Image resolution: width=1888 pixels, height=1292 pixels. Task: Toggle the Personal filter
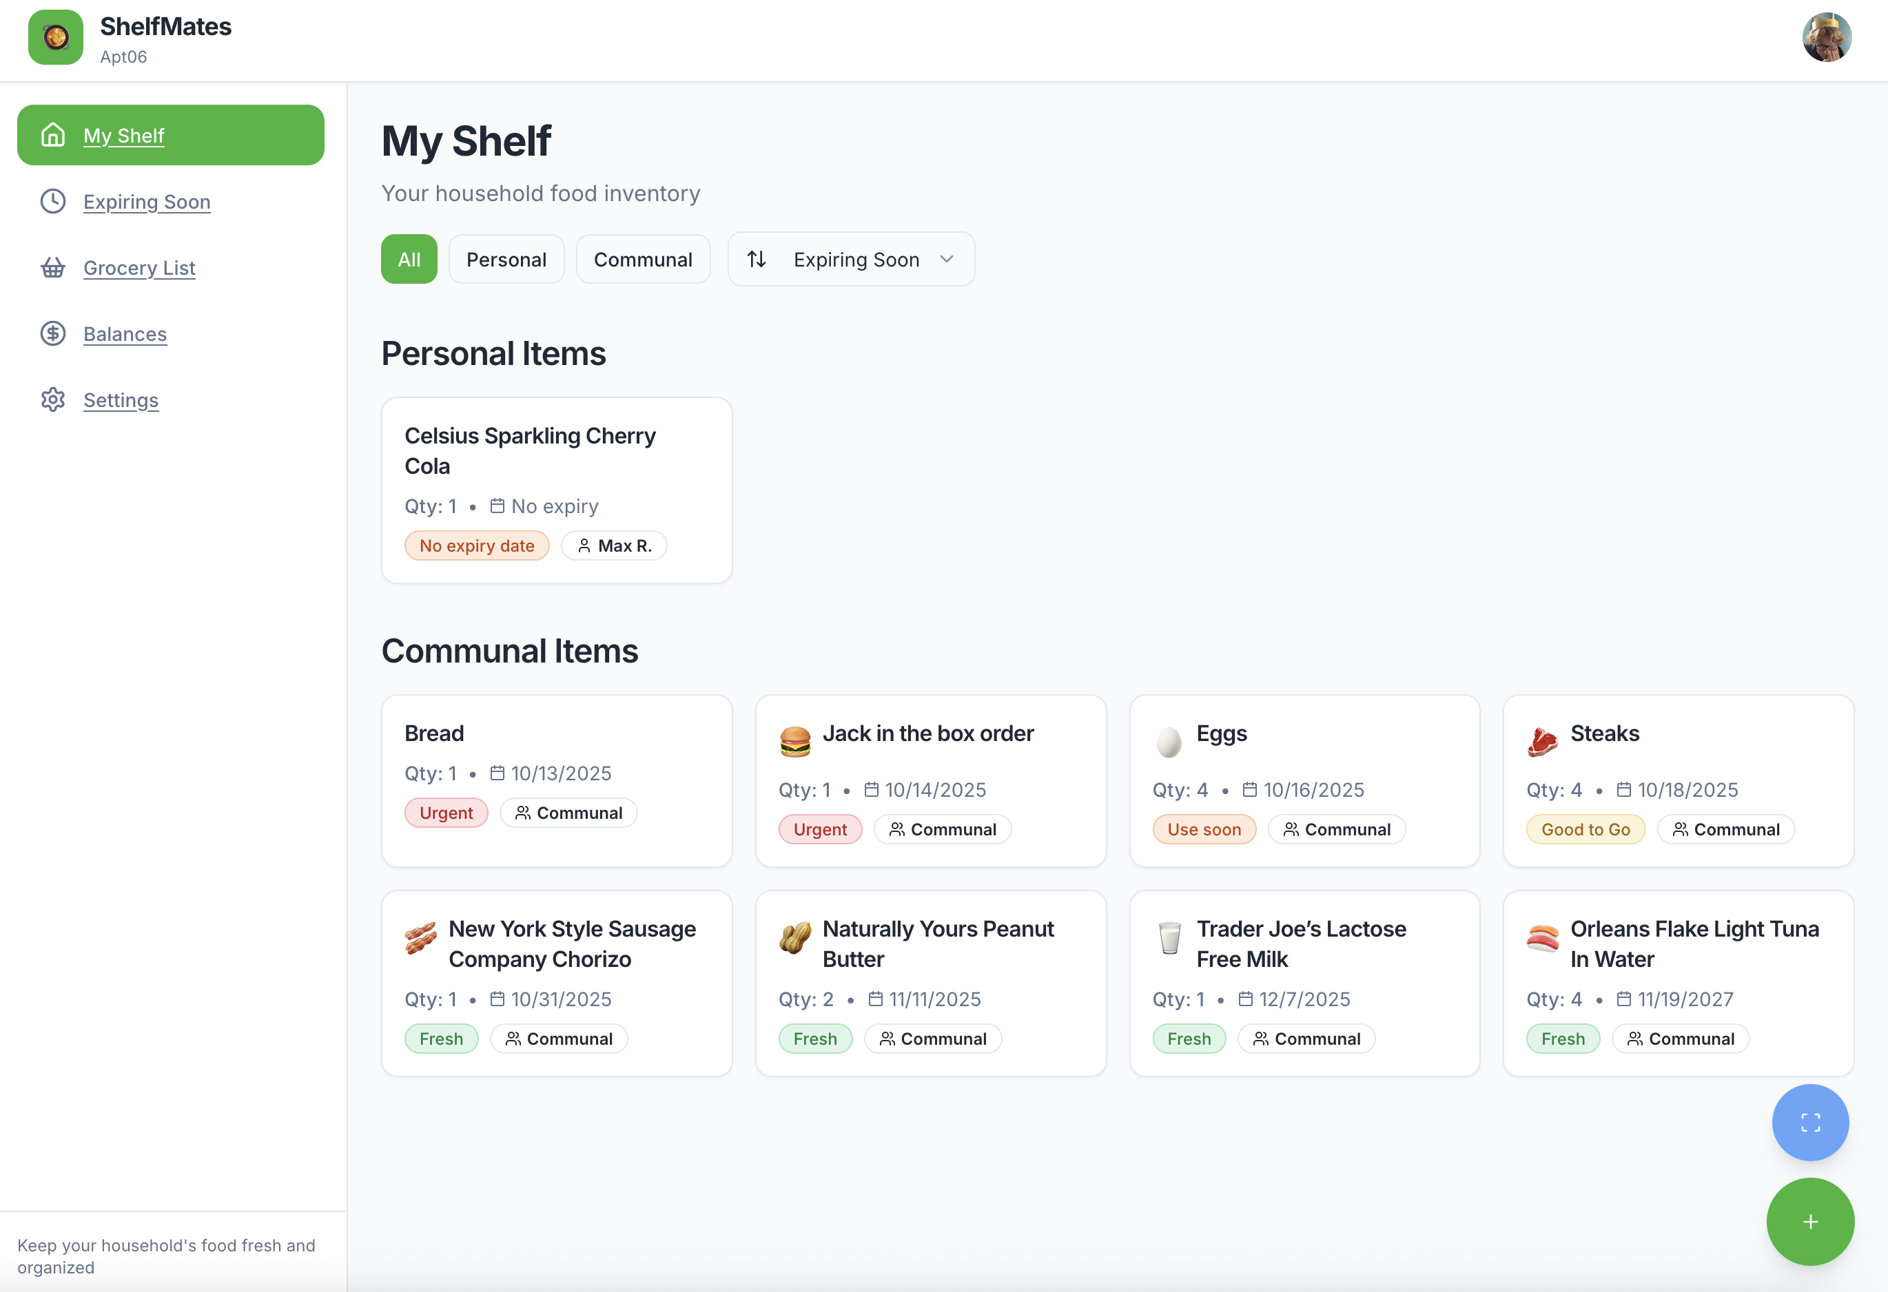point(506,259)
